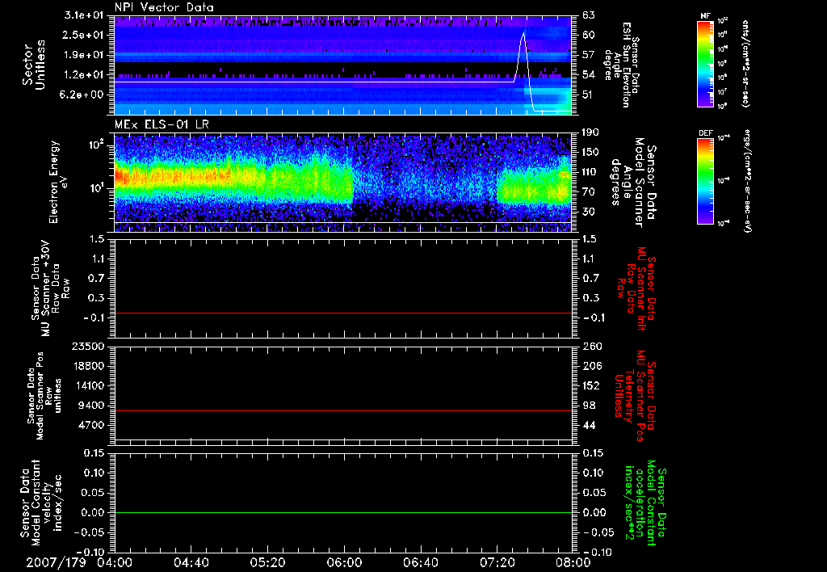The height and width of the screenshot is (572, 827).
Task: Click the NF rainbow color bar
Action: (706, 63)
